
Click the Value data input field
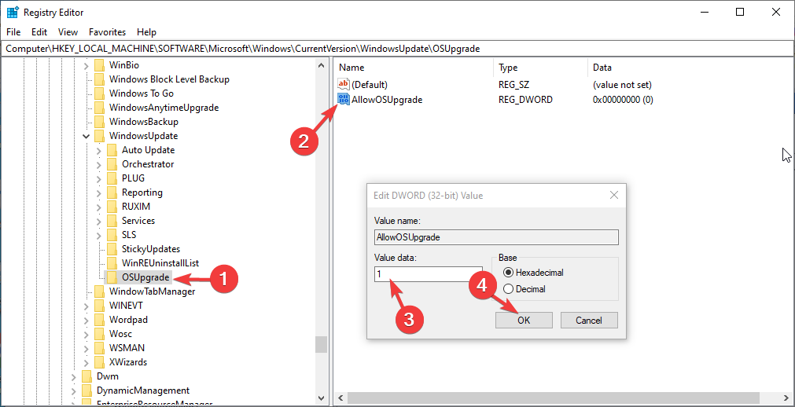coord(428,275)
